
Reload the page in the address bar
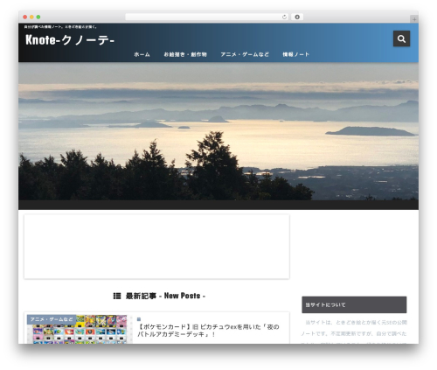tap(284, 17)
